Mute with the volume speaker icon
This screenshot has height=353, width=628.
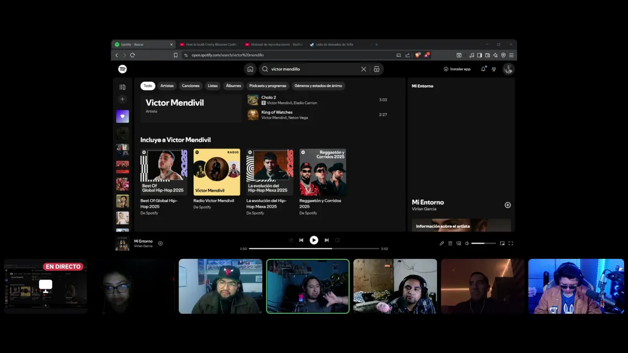click(x=467, y=243)
